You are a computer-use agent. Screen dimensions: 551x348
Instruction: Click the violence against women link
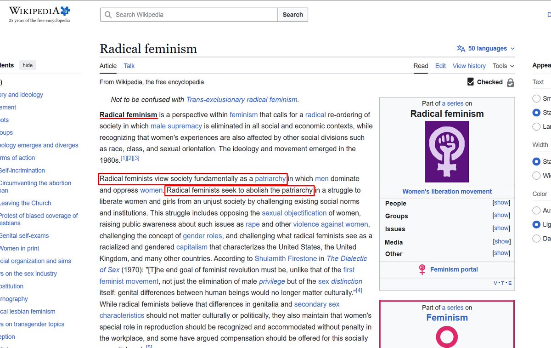click(x=331, y=224)
